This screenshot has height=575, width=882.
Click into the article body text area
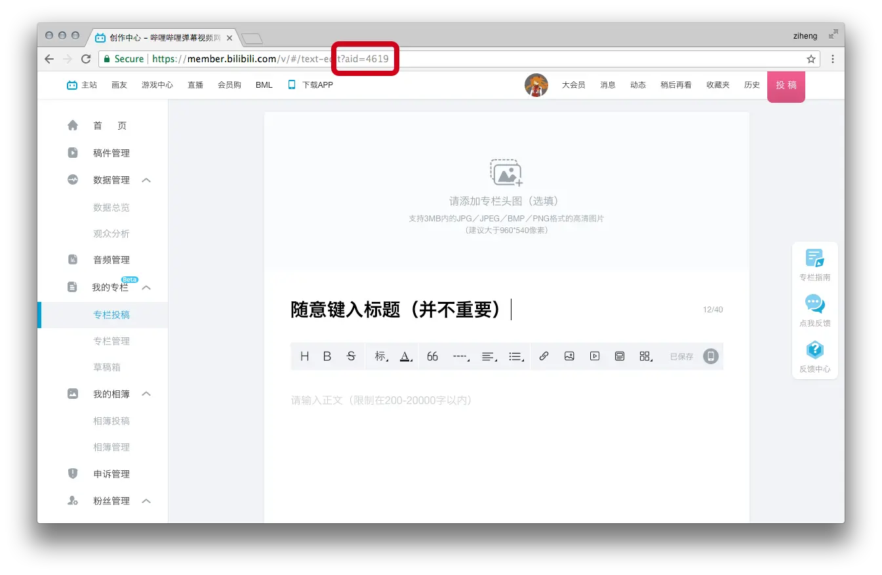click(x=506, y=400)
